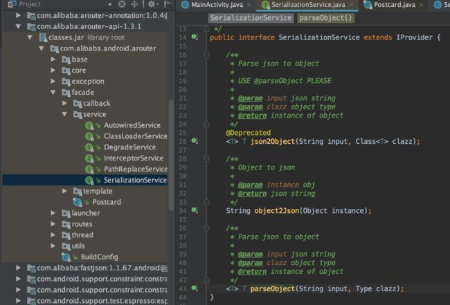The height and width of the screenshot is (305, 450).
Task: Expand the exception package
Action: pyautogui.click(x=53, y=81)
